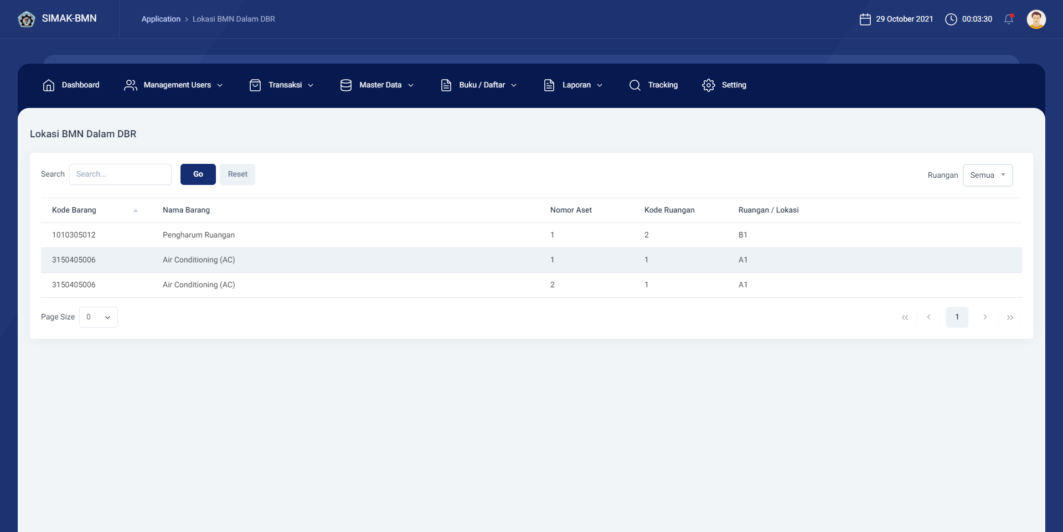Open the Buku / Daftar menu

[x=479, y=85]
